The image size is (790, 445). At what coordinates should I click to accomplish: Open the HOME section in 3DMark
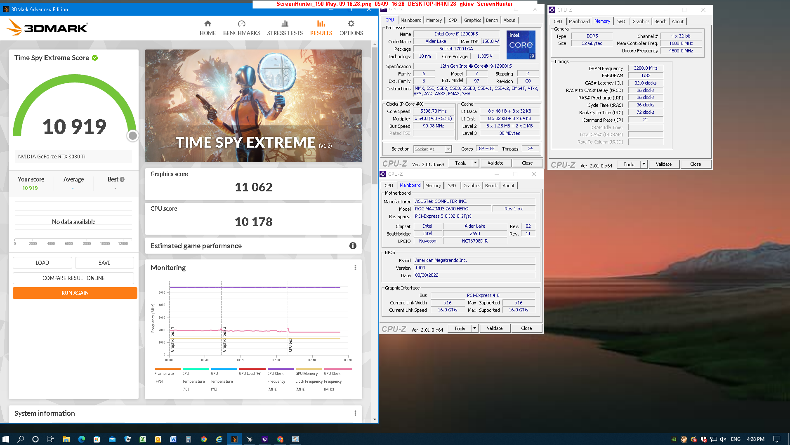[208, 28]
